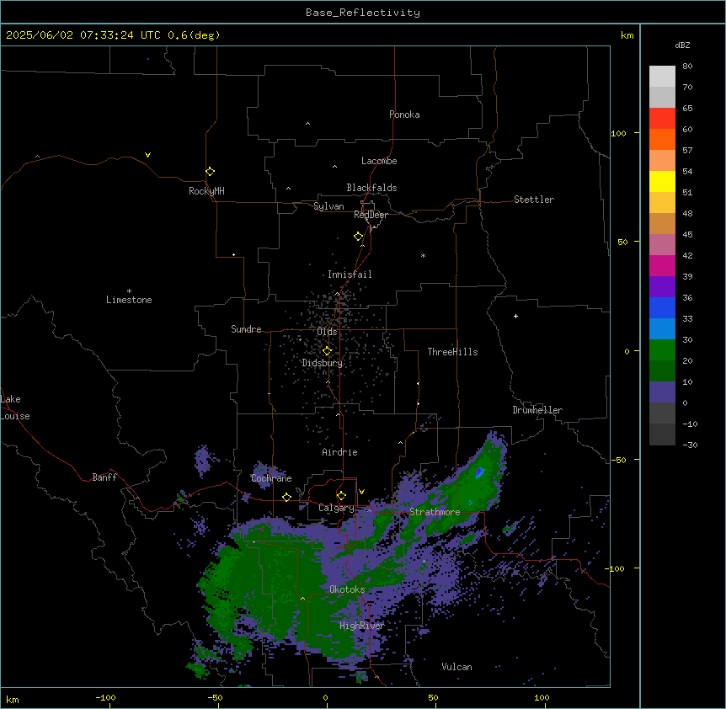Click the Lacombe city label
The height and width of the screenshot is (709, 726).
(x=379, y=161)
